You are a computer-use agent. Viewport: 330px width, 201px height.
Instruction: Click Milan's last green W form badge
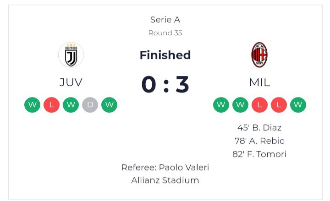(x=298, y=105)
